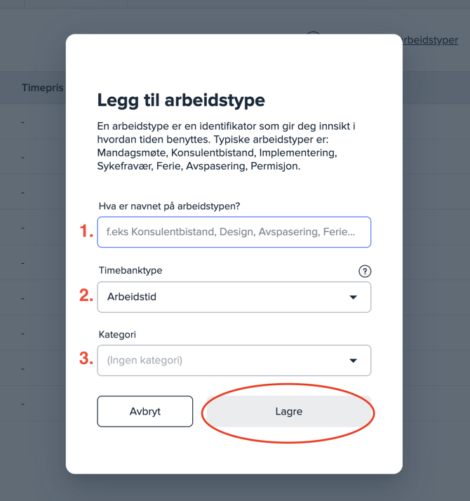This screenshot has width=470, height=501.
Task: Click the Kategori field label
Action: pyautogui.click(x=119, y=335)
